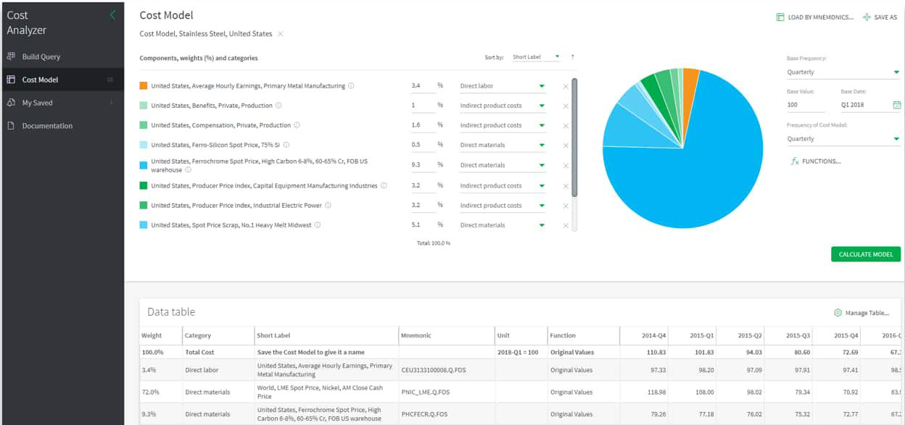This screenshot has width=905, height=425.
Task: Click the Function column header
Action: tap(583, 336)
